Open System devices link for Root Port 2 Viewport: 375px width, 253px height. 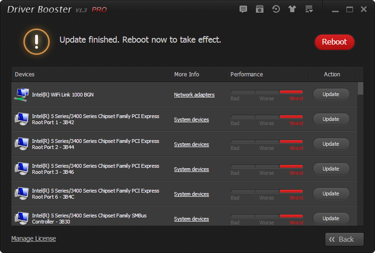(191, 144)
